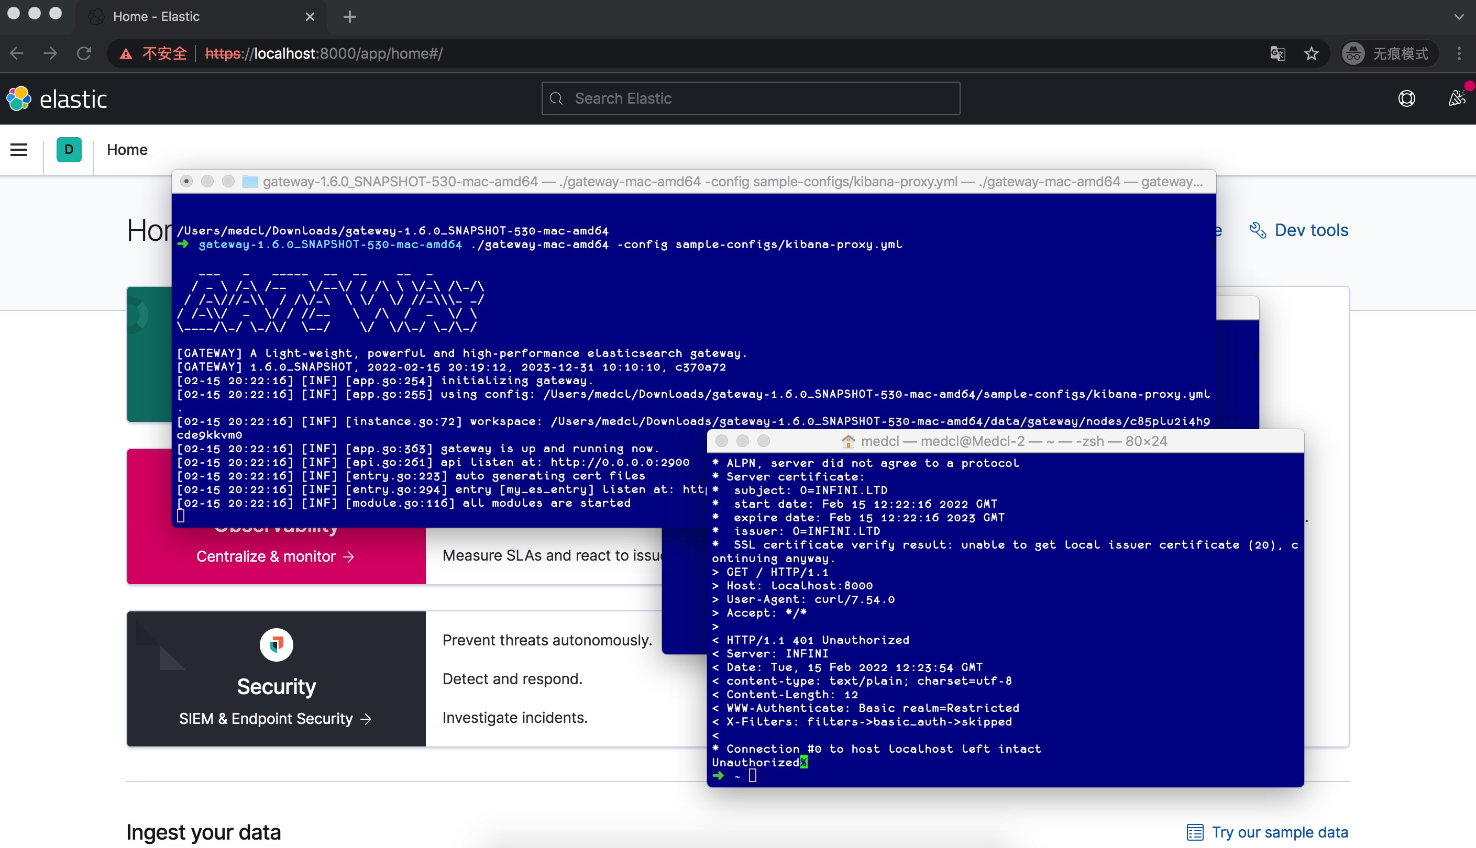Click 'X-Filters: filters->basic_auth->skipped' line

pos(862,722)
